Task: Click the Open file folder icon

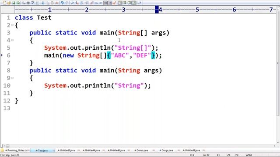Action: [x=9, y=3]
